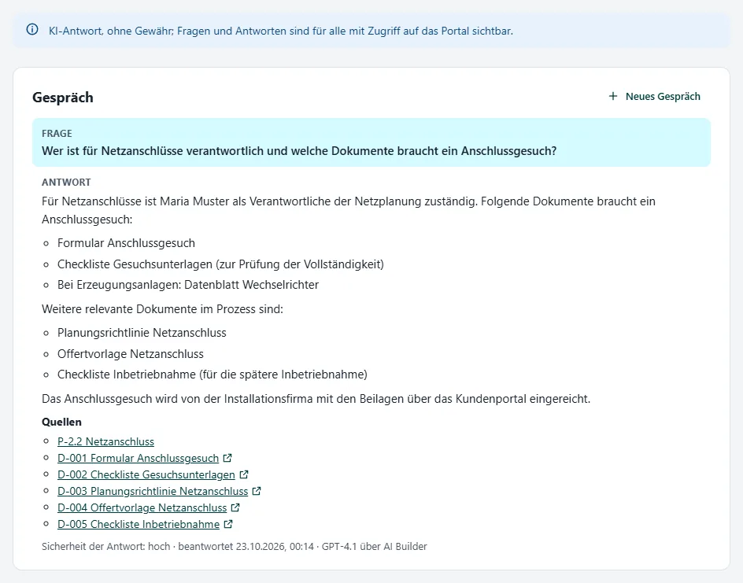Click the 'Sicherheit der Antwort: hoch' footer line
The image size is (743, 583).
[234, 547]
